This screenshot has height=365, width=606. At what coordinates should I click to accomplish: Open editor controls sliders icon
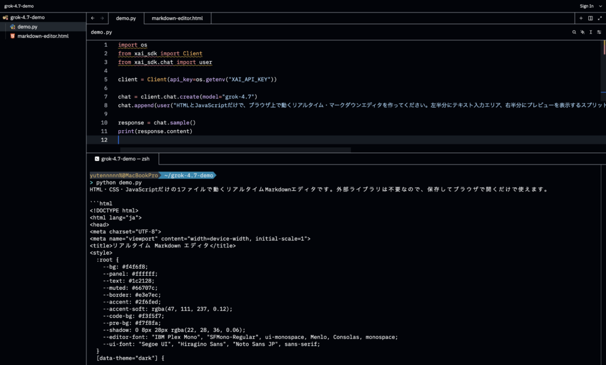point(599,32)
